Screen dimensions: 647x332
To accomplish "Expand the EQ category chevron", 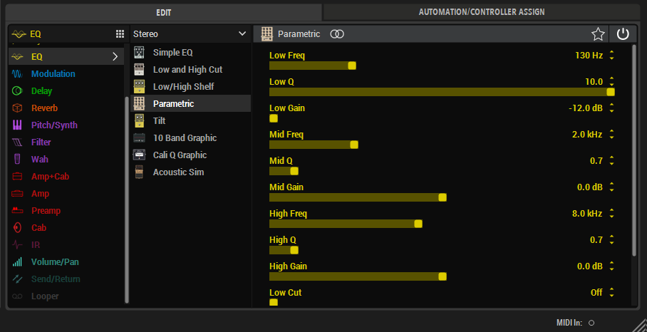I will click(x=115, y=57).
